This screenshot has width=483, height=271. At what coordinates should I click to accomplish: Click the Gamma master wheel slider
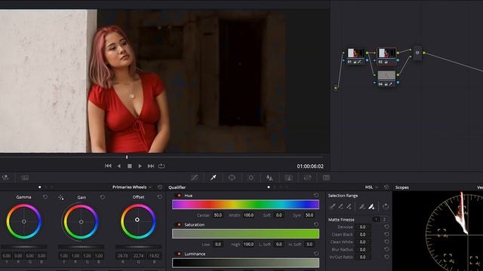tap(24, 247)
